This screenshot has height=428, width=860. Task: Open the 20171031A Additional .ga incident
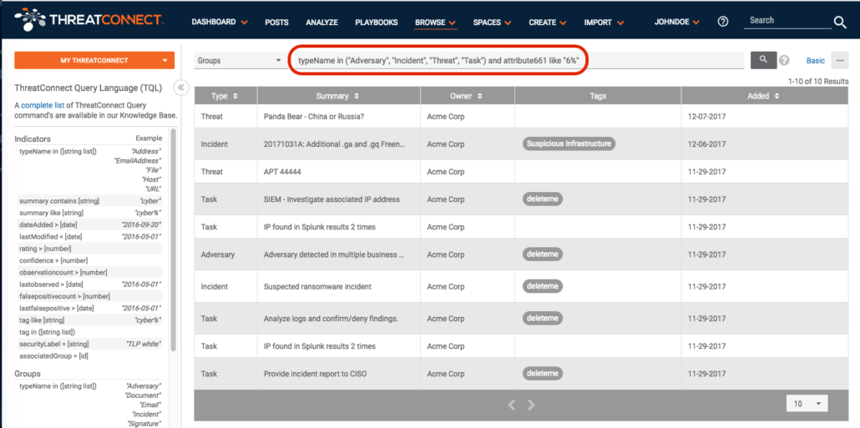click(x=335, y=144)
